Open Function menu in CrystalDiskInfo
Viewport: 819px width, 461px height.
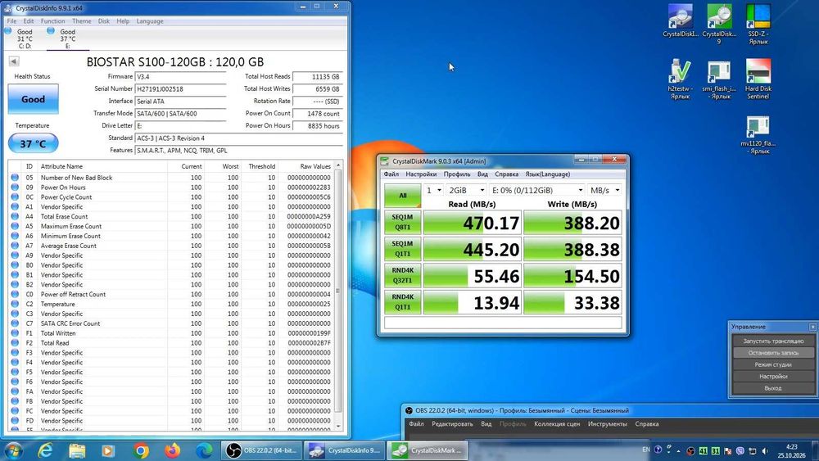click(x=52, y=21)
